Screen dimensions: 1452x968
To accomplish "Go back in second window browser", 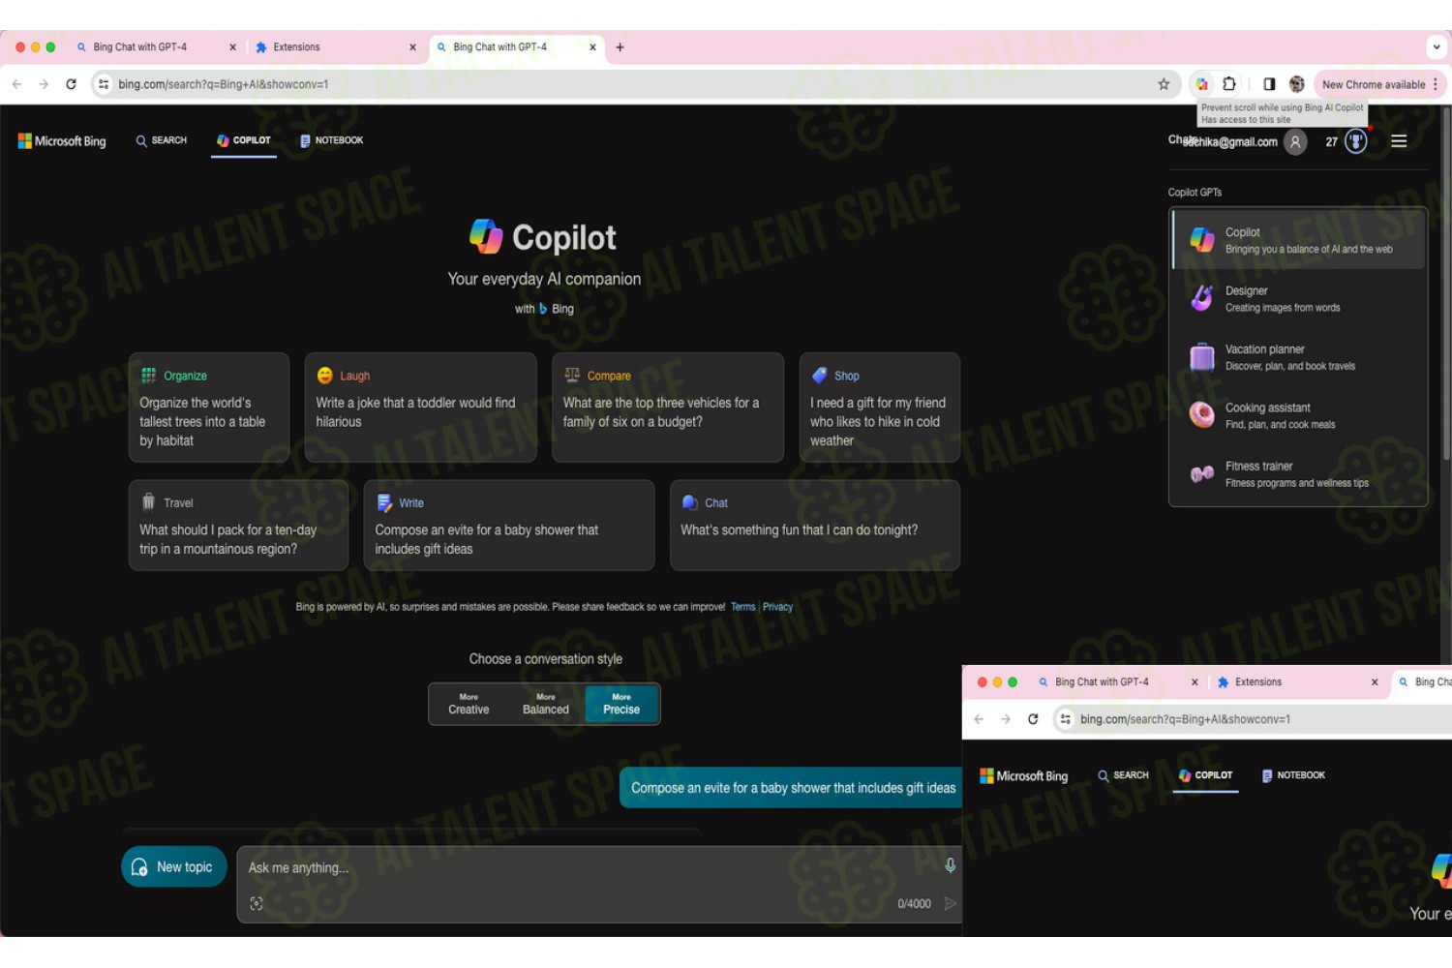I will tap(980, 719).
